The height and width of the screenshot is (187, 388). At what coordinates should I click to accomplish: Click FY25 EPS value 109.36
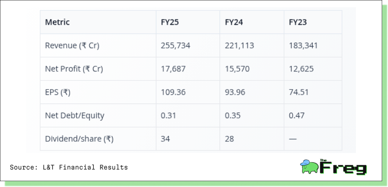(x=173, y=92)
